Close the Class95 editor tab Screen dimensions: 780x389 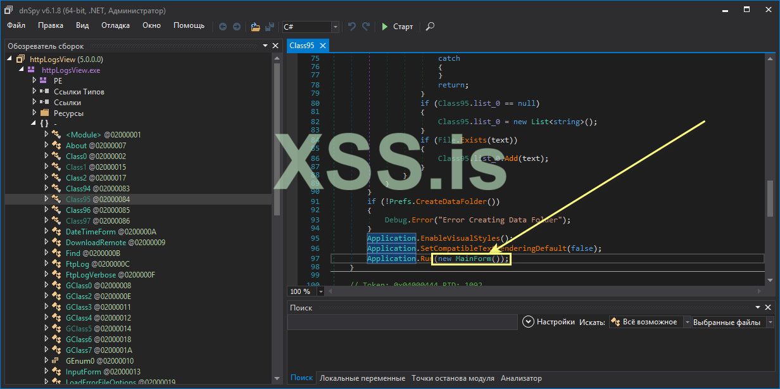[322, 46]
